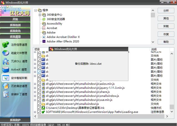Click item list scroll right arrow
177x126 pixels.
pyautogui.click(x=167, y=116)
